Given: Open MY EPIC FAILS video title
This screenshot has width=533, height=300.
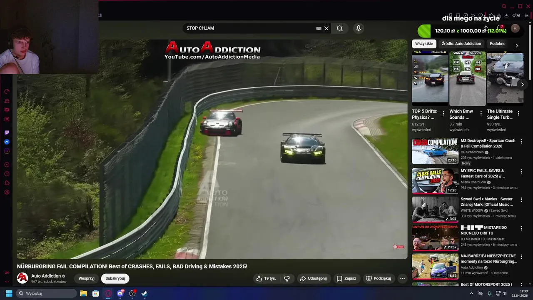Looking at the screenshot, I should [x=483, y=173].
